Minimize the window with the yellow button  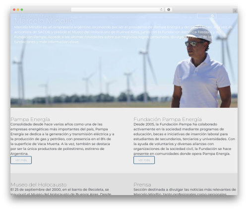pos(18,10)
